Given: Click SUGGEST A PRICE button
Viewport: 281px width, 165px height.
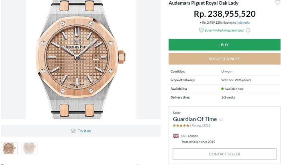Looking at the screenshot, I should pos(224,59).
